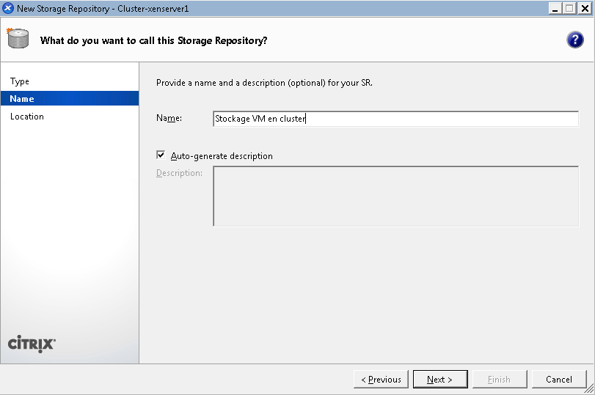Jump to the Location wizard step

pos(27,117)
